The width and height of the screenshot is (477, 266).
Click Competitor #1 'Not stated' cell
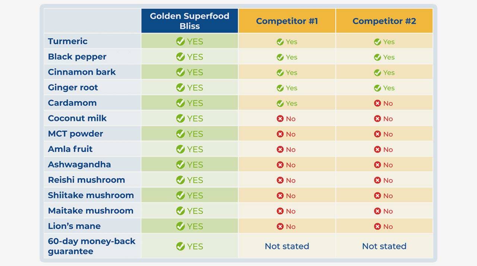[x=287, y=246]
